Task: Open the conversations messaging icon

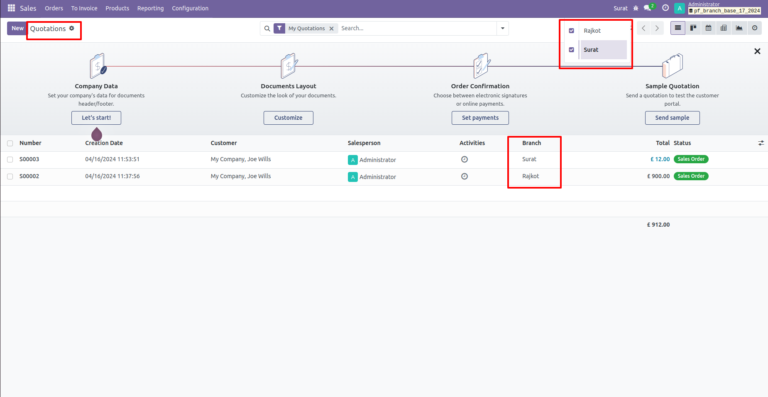Action: click(648, 8)
